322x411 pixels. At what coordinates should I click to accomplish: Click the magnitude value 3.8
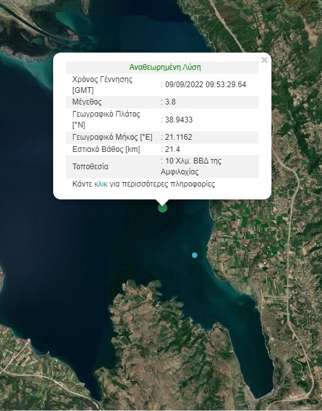pos(170,102)
